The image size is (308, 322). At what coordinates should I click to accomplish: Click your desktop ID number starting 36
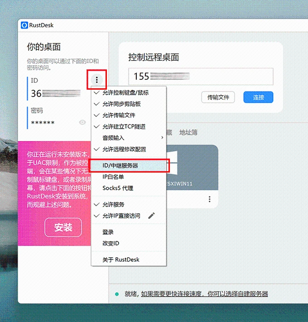point(56,93)
